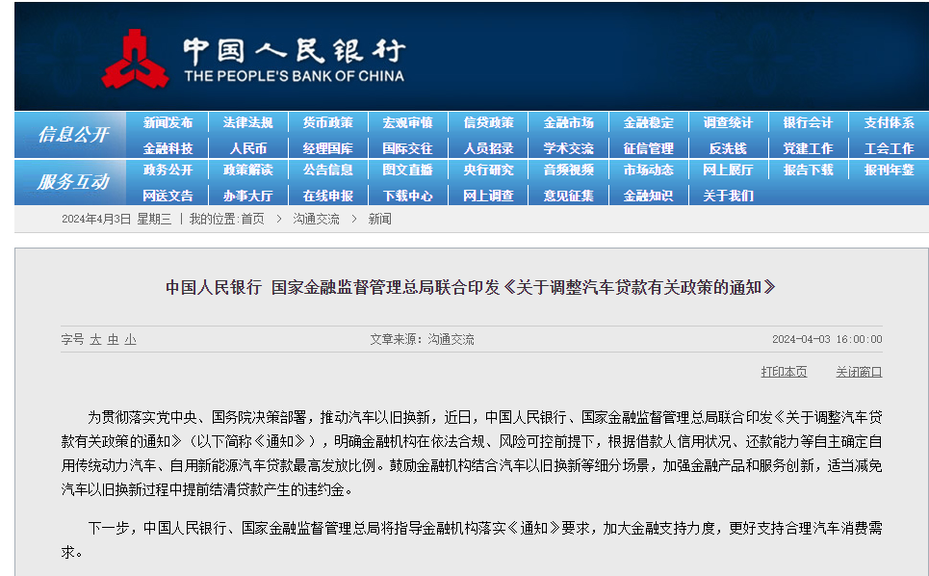Open the 新闻发布 menu item
This screenshot has width=929, height=576.
coord(168,123)
